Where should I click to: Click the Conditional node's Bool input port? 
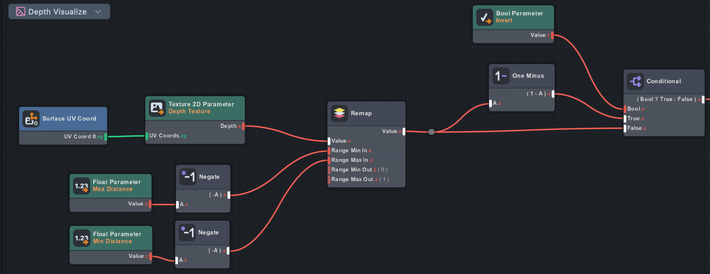pyautogui.click(x=625, y=109)
